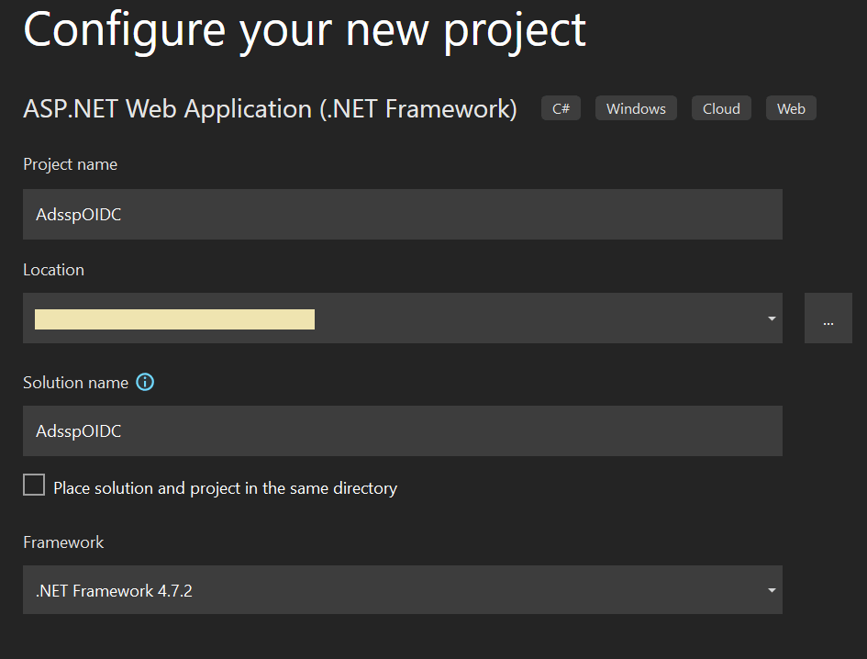Click the ASP.NET Web Application template title
The height and width of the screenshot is (659, 867).
click(x=270, y=108)
